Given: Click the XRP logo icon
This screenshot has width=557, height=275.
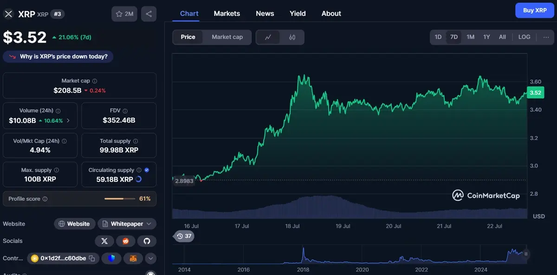Looking at the screenshot, I should coord(8,14).
